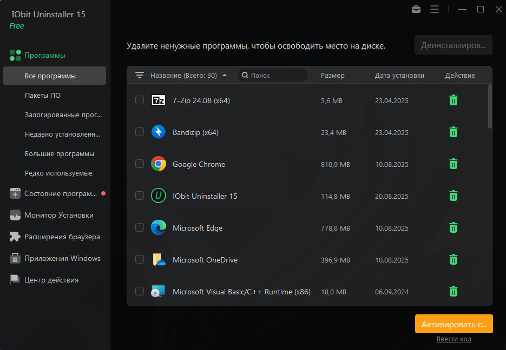Click the filter icon beside Название column
506x350 pixels.
tap(140, 76)
